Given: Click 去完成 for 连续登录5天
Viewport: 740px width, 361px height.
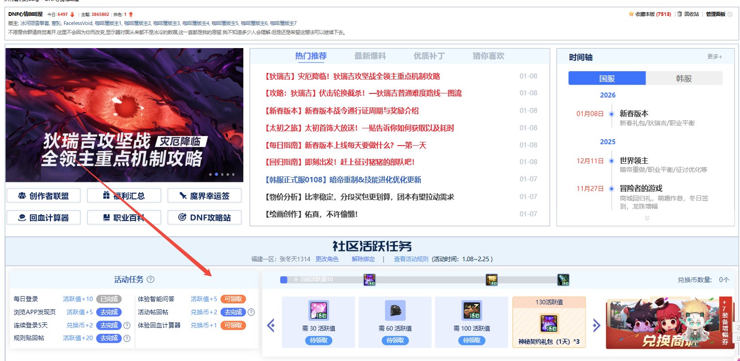Looking at the screenshot, I should point(109,325).
